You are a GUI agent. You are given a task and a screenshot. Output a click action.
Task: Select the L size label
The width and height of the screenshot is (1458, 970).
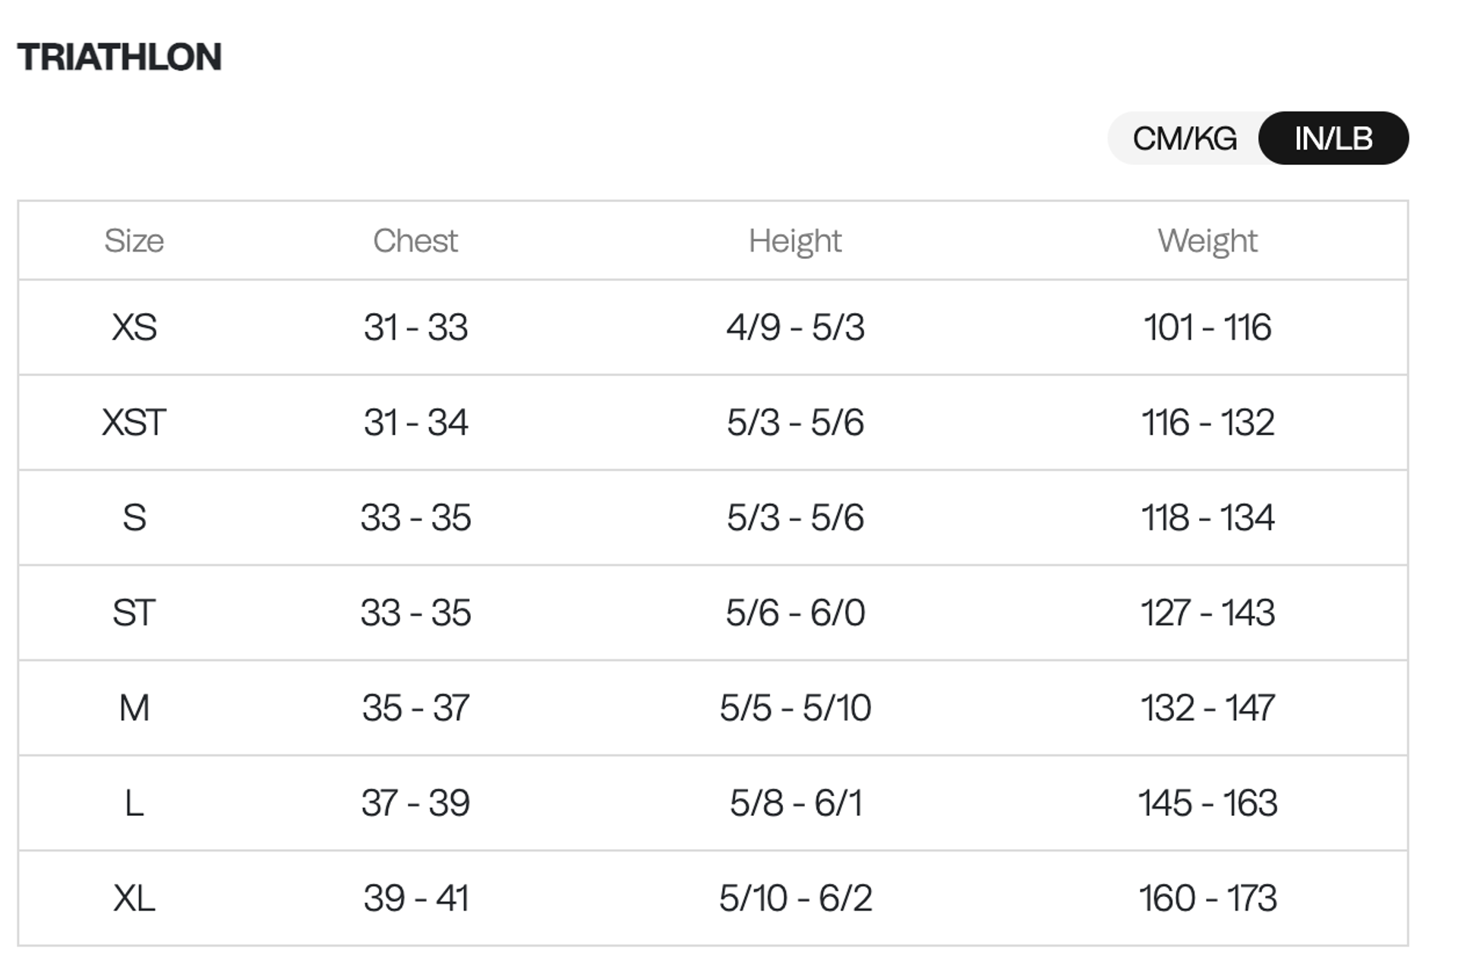(134, 803)
